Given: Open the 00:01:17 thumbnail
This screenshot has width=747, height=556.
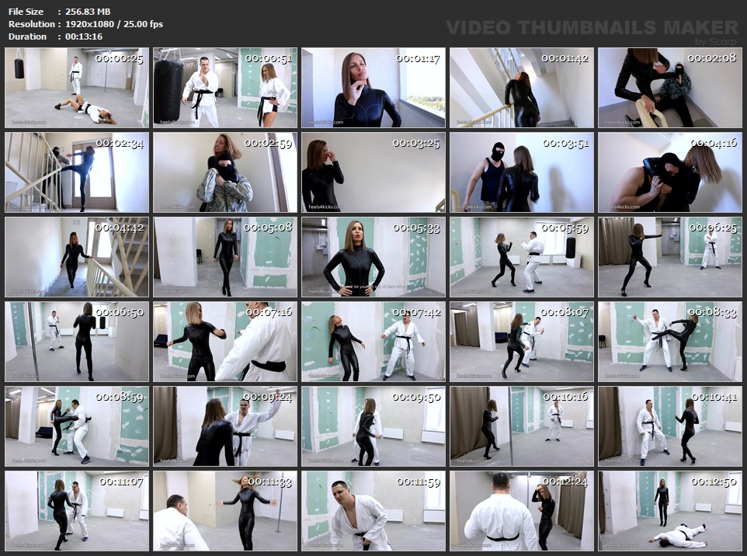Looking at the screenshot, I should tap(373, 88).
